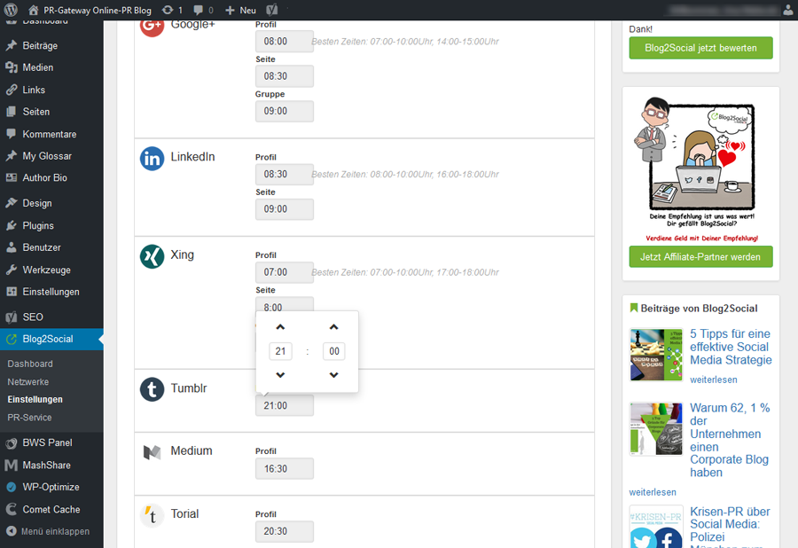Click the Blog2Social sidebar icon
Image resolution: width=798 pixels, height=548 pixels.
(12, 339)
